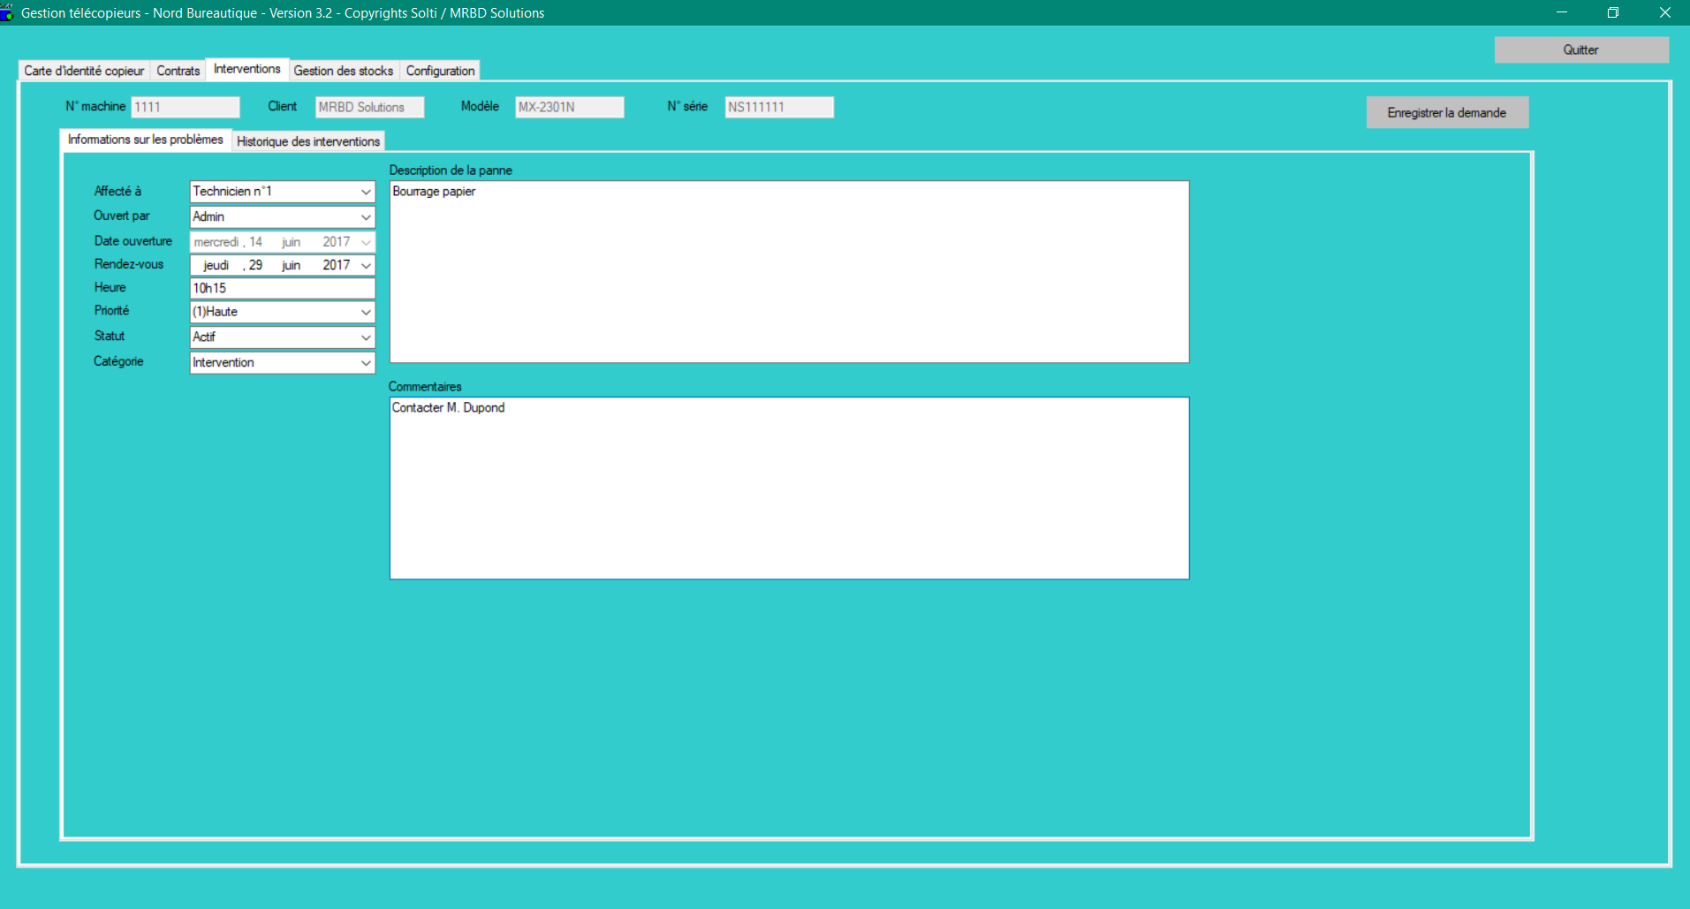Screen dimensions: 1690x909
Task: Expand the Catégorie dropdown
Action: pyautogui.click(x=365, y=363)
